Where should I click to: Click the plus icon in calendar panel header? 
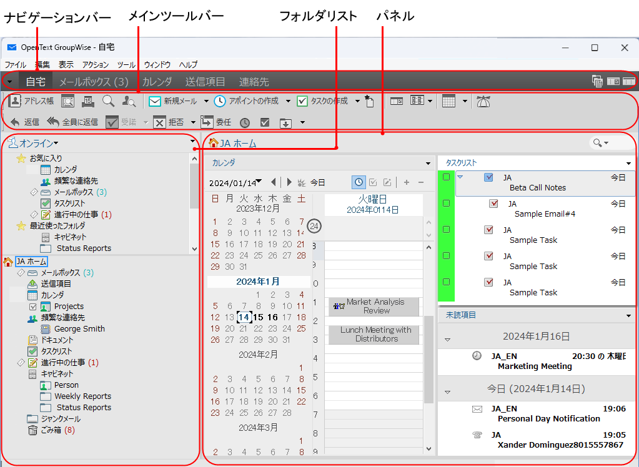tap(406, 182)
